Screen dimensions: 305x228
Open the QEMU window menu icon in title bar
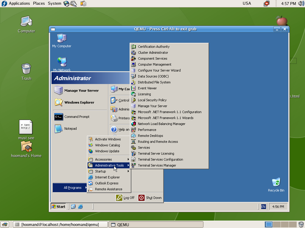pyautogui.click(x=53, y=29)
